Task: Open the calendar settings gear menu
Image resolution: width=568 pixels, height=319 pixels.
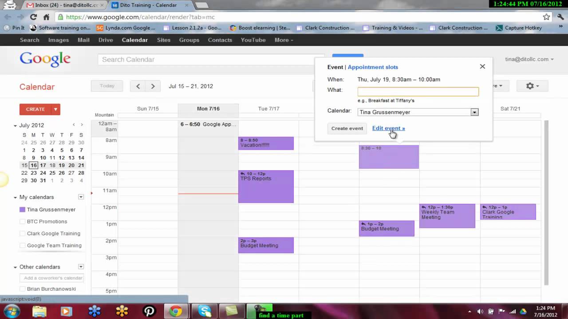Action: click(x=532, y=86)
